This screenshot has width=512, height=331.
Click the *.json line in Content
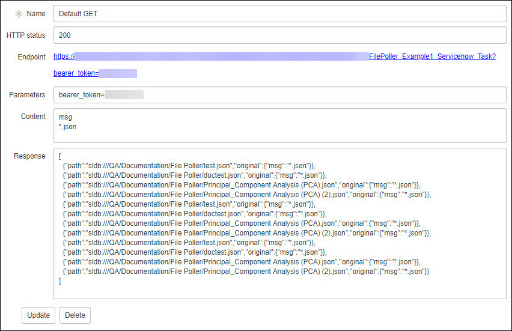[x=67, y=127]
